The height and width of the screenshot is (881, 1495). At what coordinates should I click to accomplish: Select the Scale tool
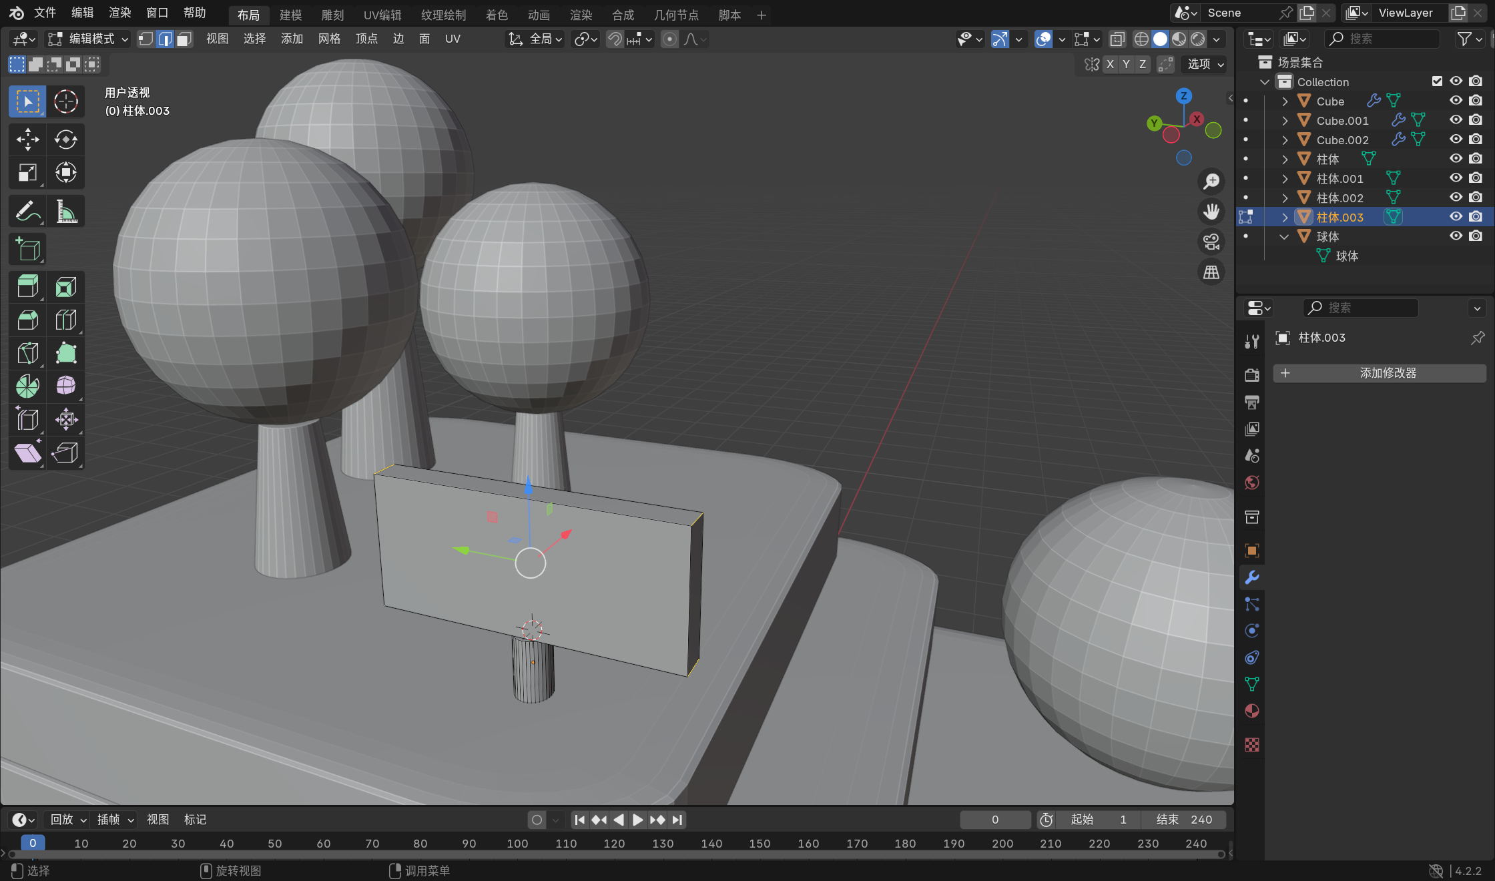pos(27,173)
